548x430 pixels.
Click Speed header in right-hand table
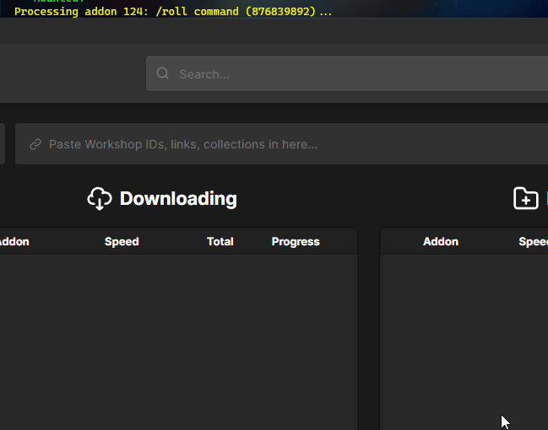point(533,241)
